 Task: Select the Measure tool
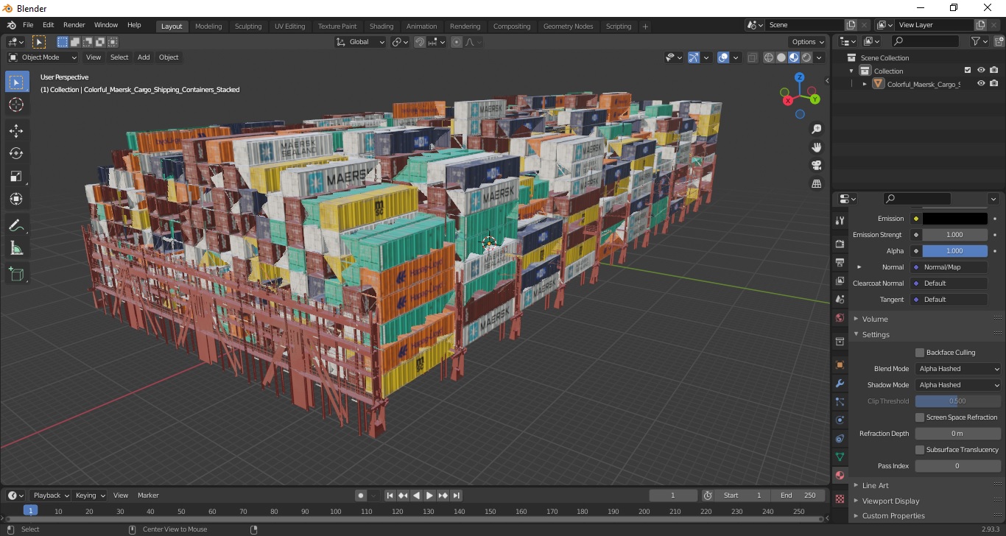[16, 248]
